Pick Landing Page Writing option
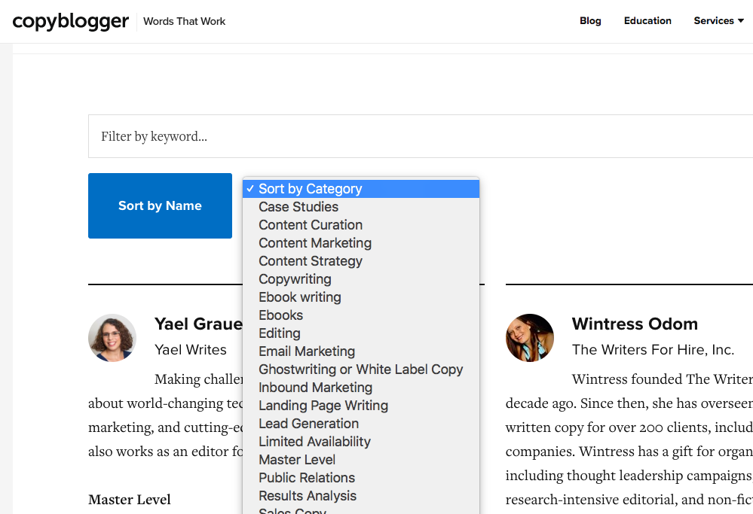 [x=323, y=406]
